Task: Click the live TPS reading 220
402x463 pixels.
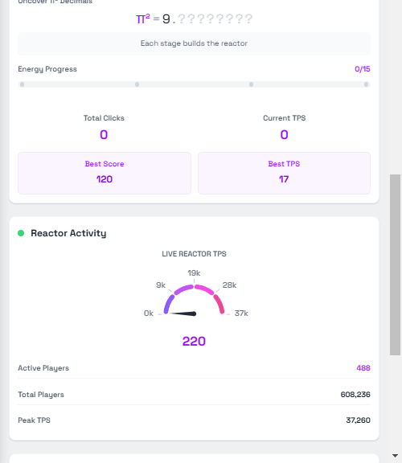Action: [194, 342]
